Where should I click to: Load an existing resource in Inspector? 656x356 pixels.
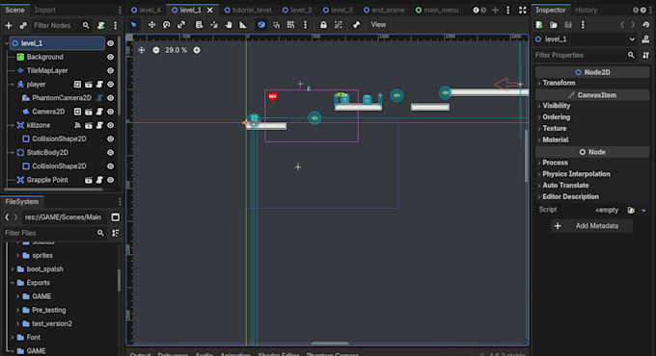pyautogui.click(x=554, y=25)
